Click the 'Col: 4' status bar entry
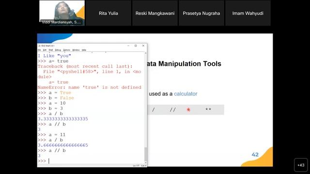Image resolution: width=310 pixels, height=174 pixels. (x=144, y=166)
